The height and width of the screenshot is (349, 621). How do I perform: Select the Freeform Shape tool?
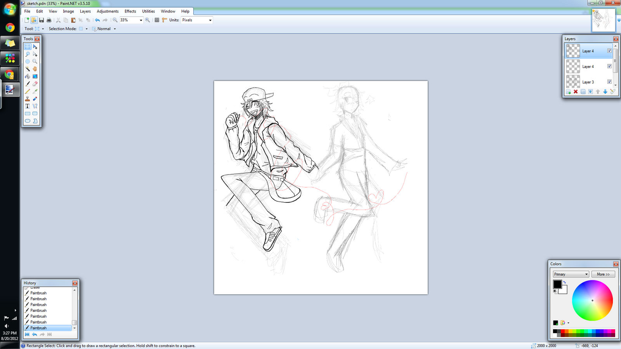point(35,121)
